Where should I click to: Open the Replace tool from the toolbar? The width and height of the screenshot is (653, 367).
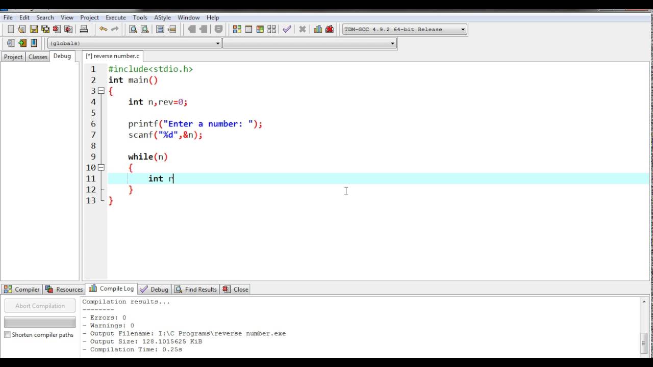pos(144,29)
